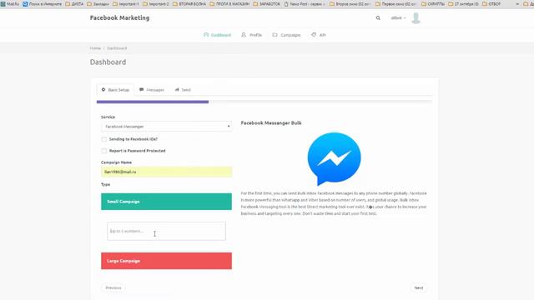The height and width of the screenshot is (300, 534).
Task: Open the user avatar in header
Action: [x=416, y=18]
